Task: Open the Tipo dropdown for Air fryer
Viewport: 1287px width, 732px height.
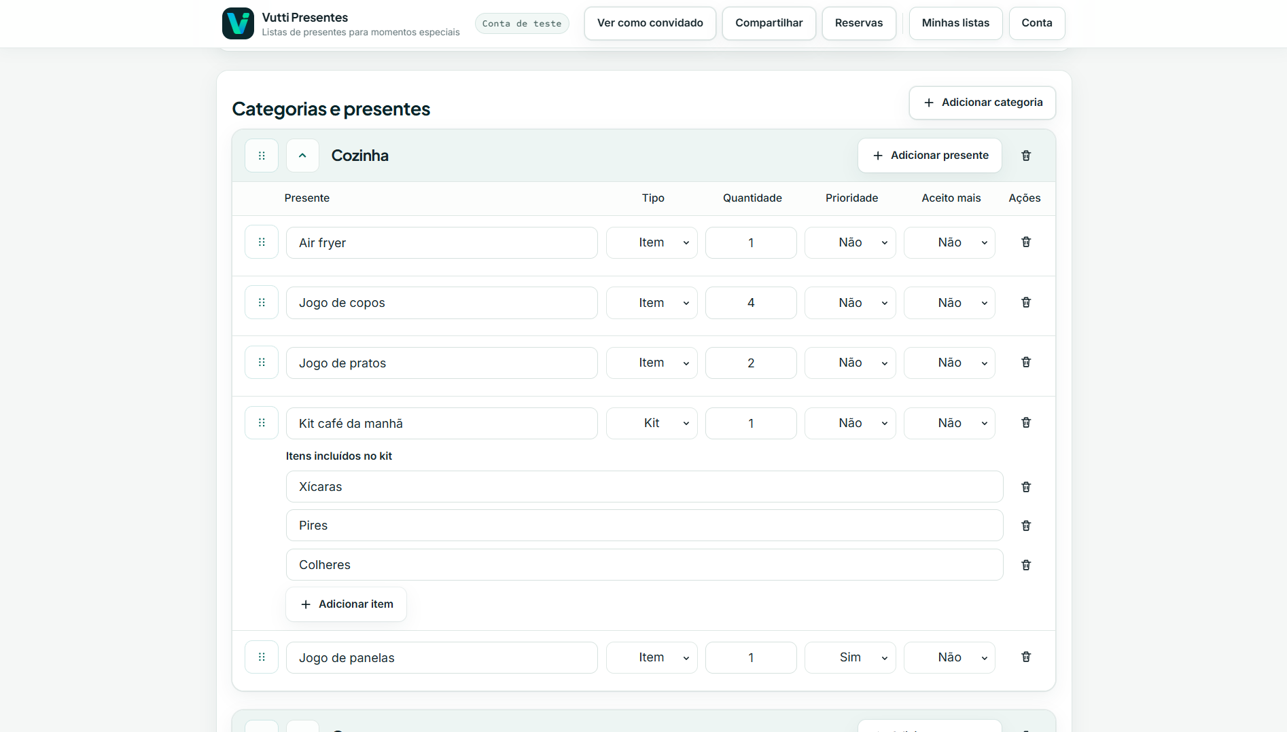Action: coord(652,242)
